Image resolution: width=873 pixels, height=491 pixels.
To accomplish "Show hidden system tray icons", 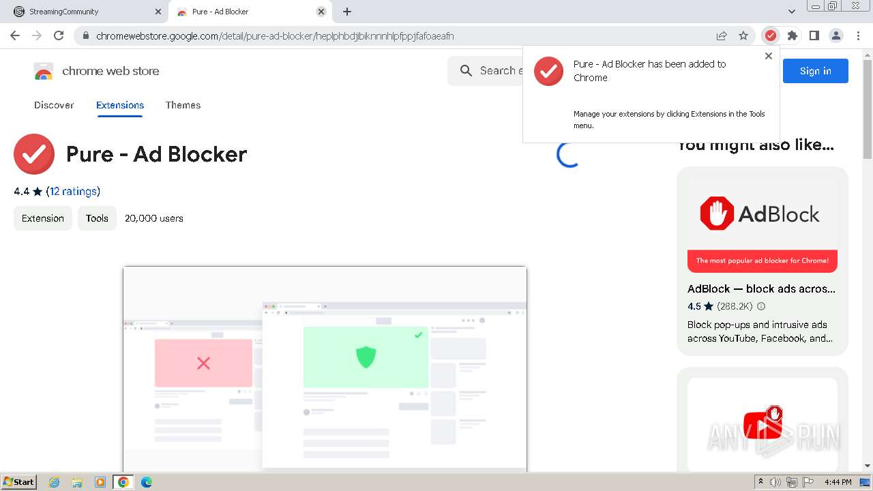I will point(761,482).
